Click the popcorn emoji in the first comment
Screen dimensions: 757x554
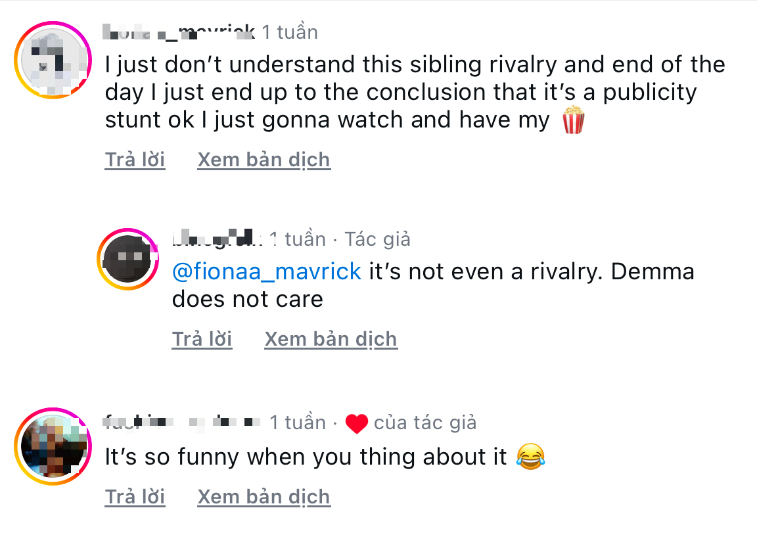[x=574, y=120]
